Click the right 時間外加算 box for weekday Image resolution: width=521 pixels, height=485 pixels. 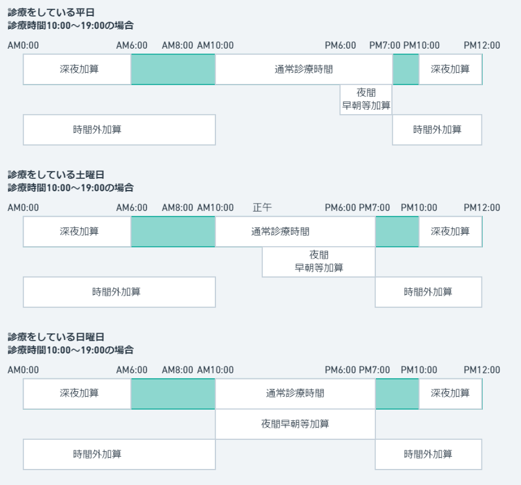click(437, 130)
